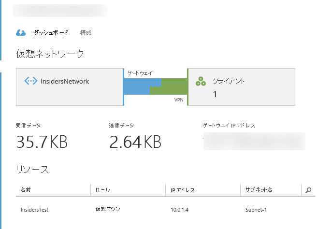Click the Subnet-1 subnet cell

click(x=256, y=210)
